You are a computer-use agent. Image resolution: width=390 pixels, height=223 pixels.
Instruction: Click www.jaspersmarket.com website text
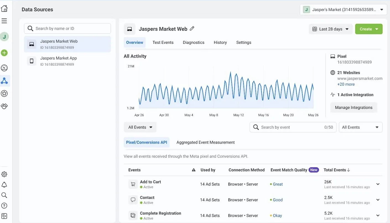click(x=360, y=79)
